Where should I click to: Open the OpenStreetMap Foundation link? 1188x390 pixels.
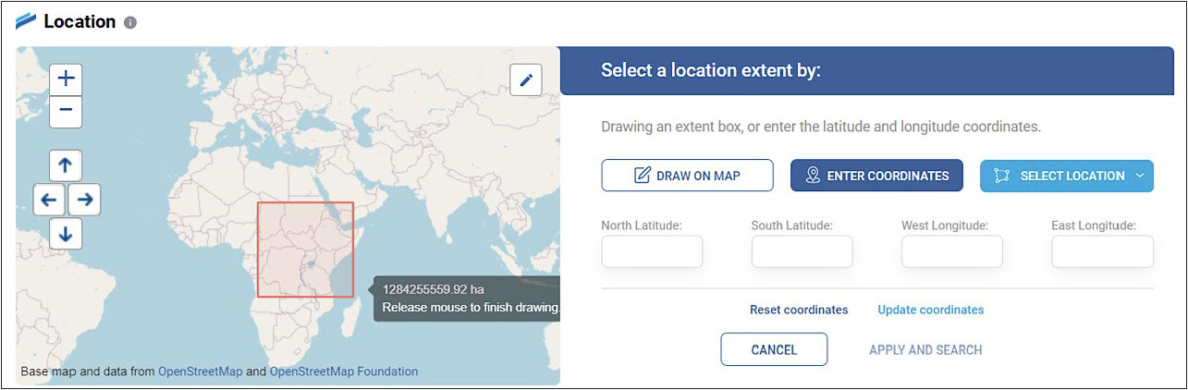[344, 372]
